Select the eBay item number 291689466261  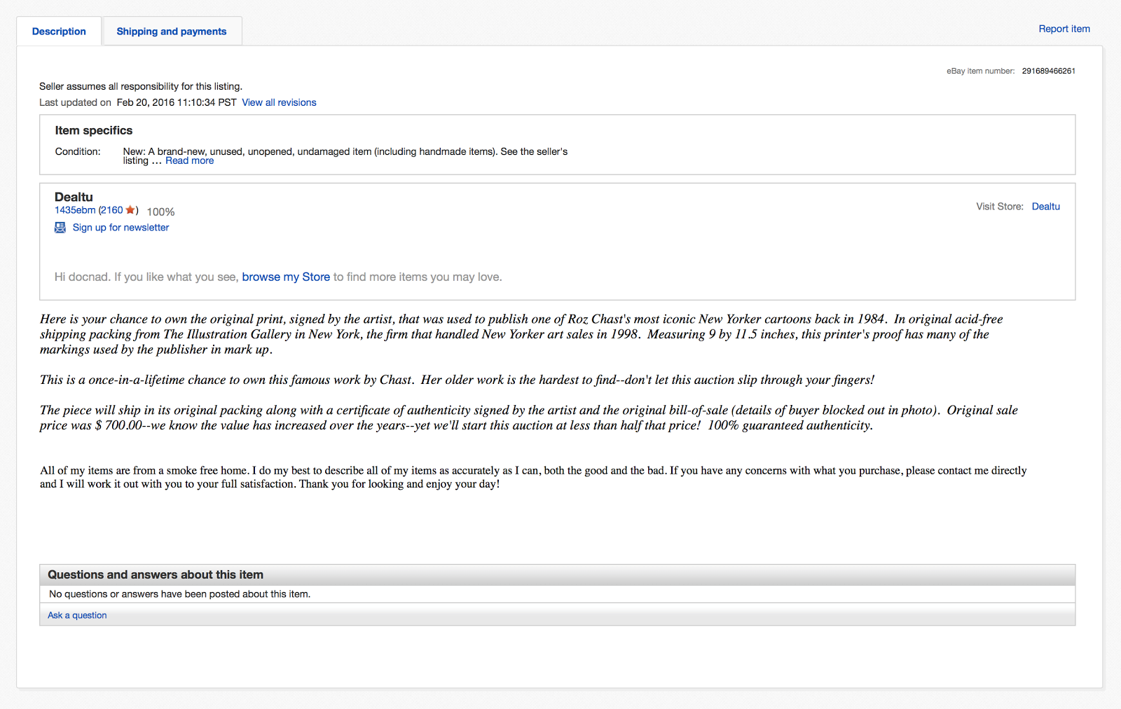(x=1048, y=71)
